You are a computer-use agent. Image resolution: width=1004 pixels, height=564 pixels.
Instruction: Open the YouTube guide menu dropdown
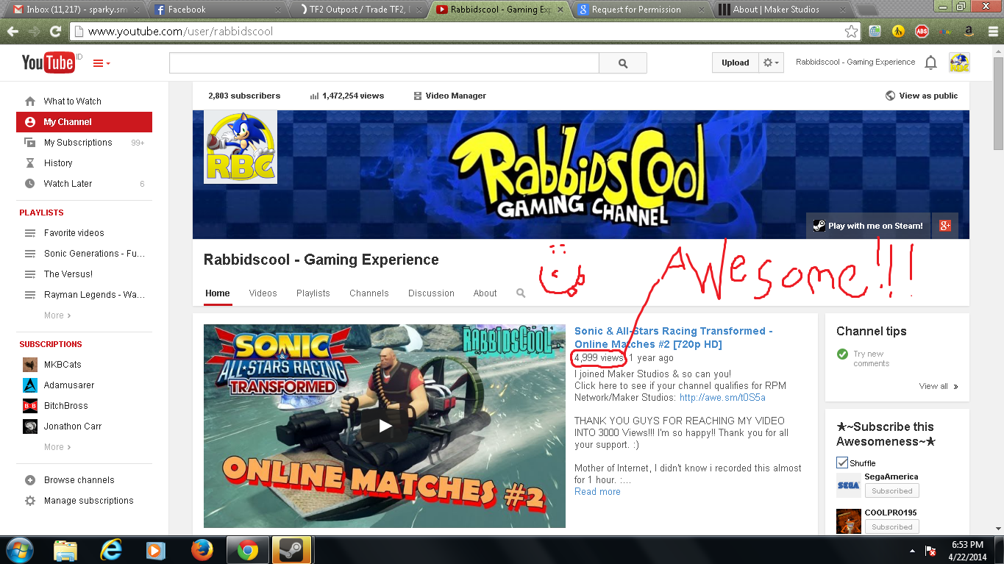(x=102, y=63)
